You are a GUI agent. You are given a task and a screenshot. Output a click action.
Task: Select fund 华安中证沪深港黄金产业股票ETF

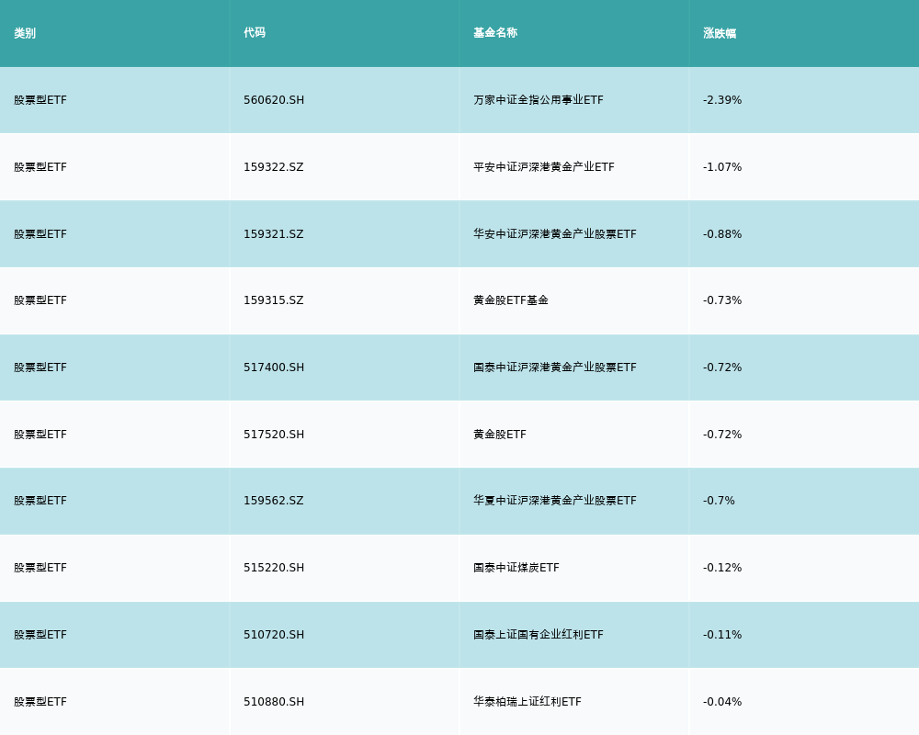554,234
